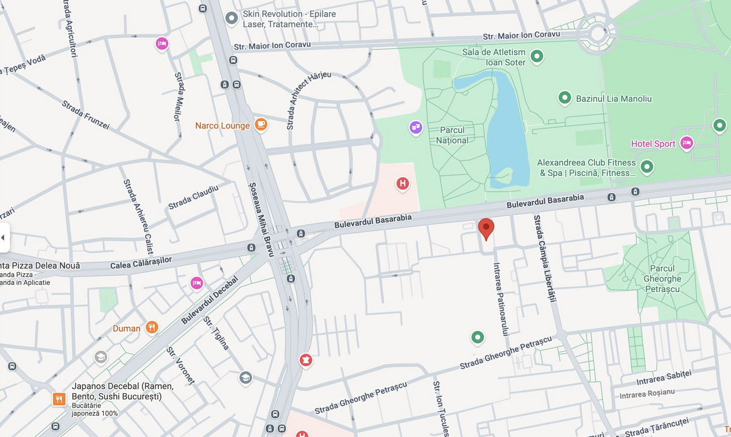The height and width of the screenshot is (437, 731).
Task: Select green marker near Intrarea Patinoarului
Action: click(x=478, y=337)
